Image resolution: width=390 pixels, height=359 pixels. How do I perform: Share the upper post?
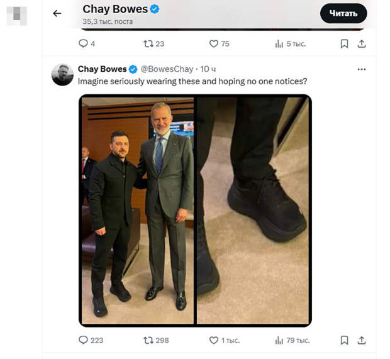click(x=362, y=43)
